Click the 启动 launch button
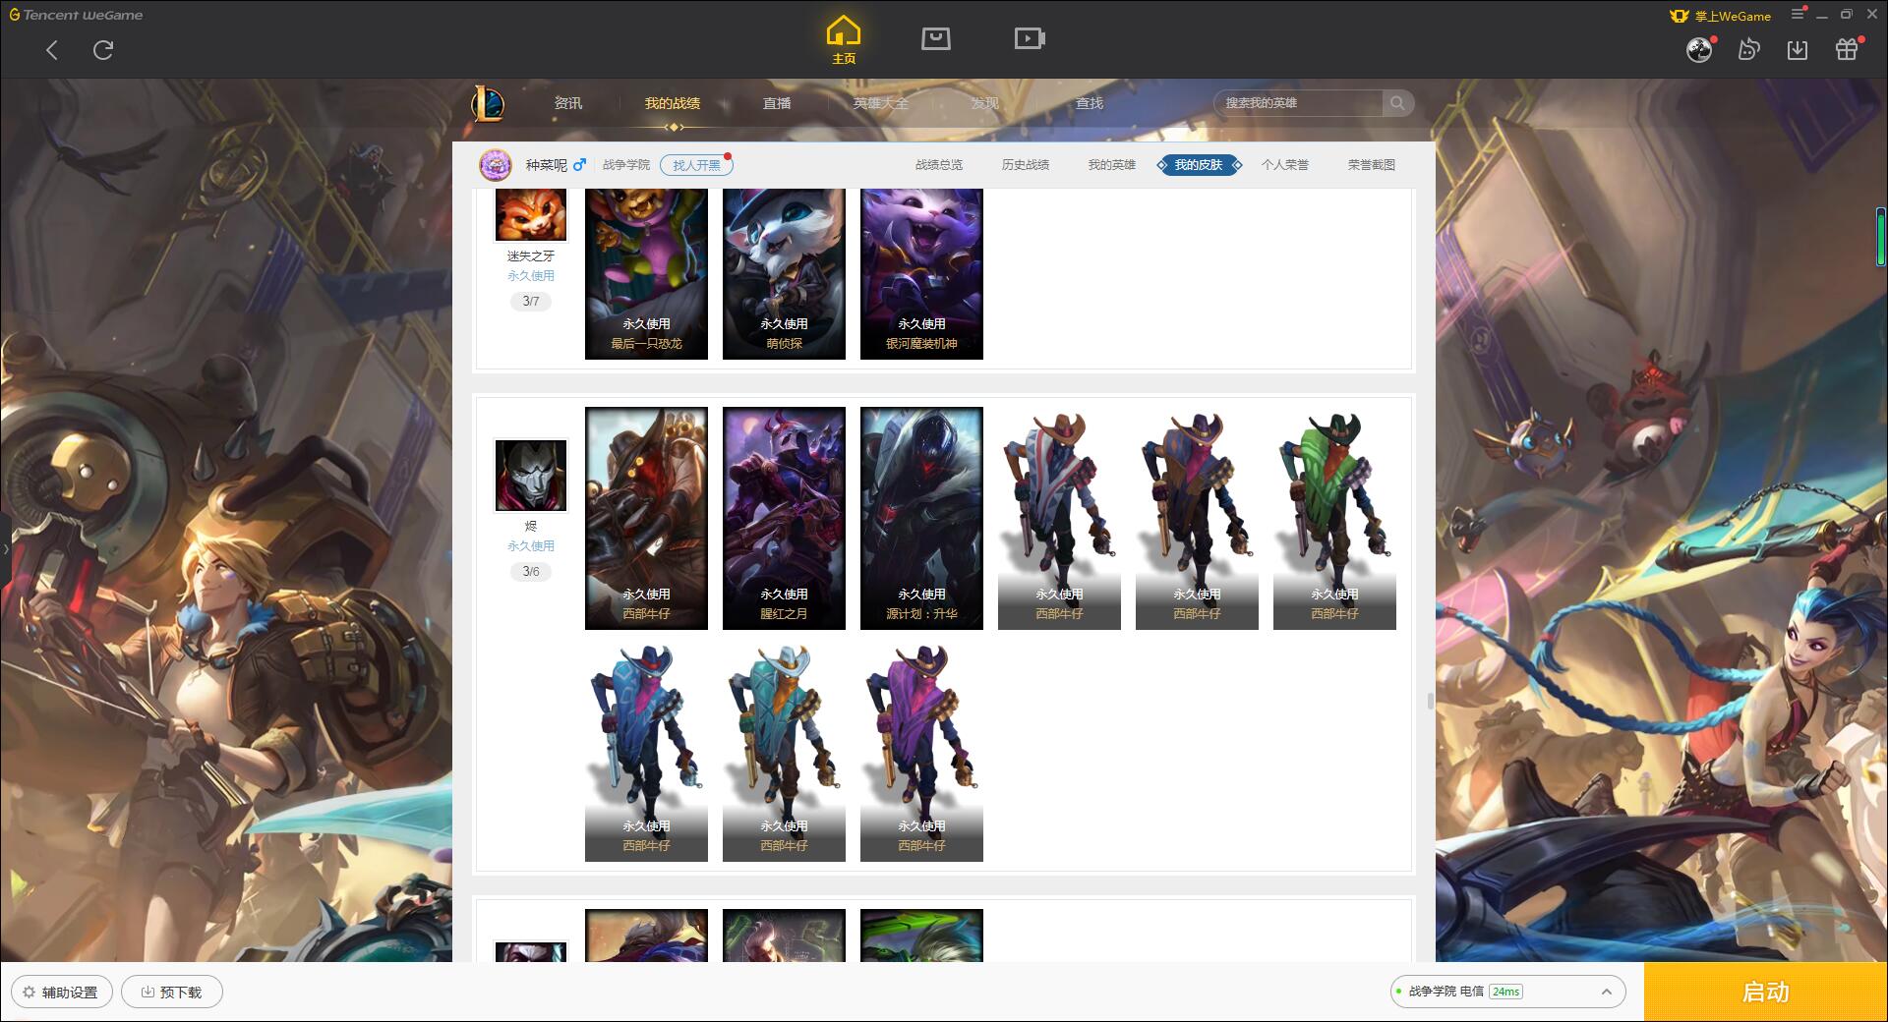Viewport: 1888px width, 1022px height. [1766, 992]
